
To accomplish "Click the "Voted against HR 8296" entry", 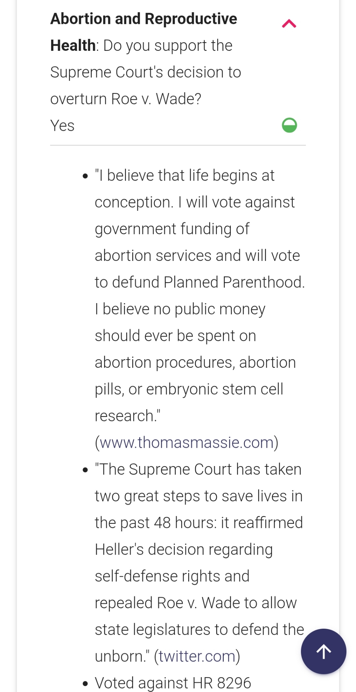I will click(x=173, y=683).
